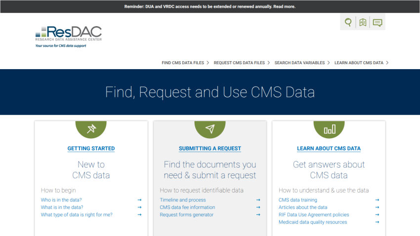The height and width of the screenshot is (236, 420).
Task: Open the Learn About CMS Data card heading
Action: tap(329, 149)
